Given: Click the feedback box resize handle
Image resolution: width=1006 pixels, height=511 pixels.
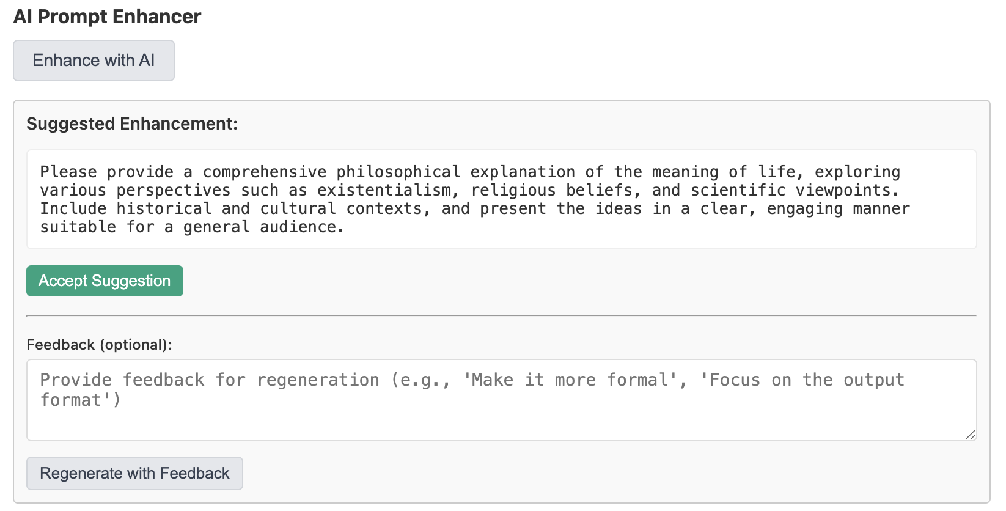Looking at the screenshot, I should pos(970,434).
